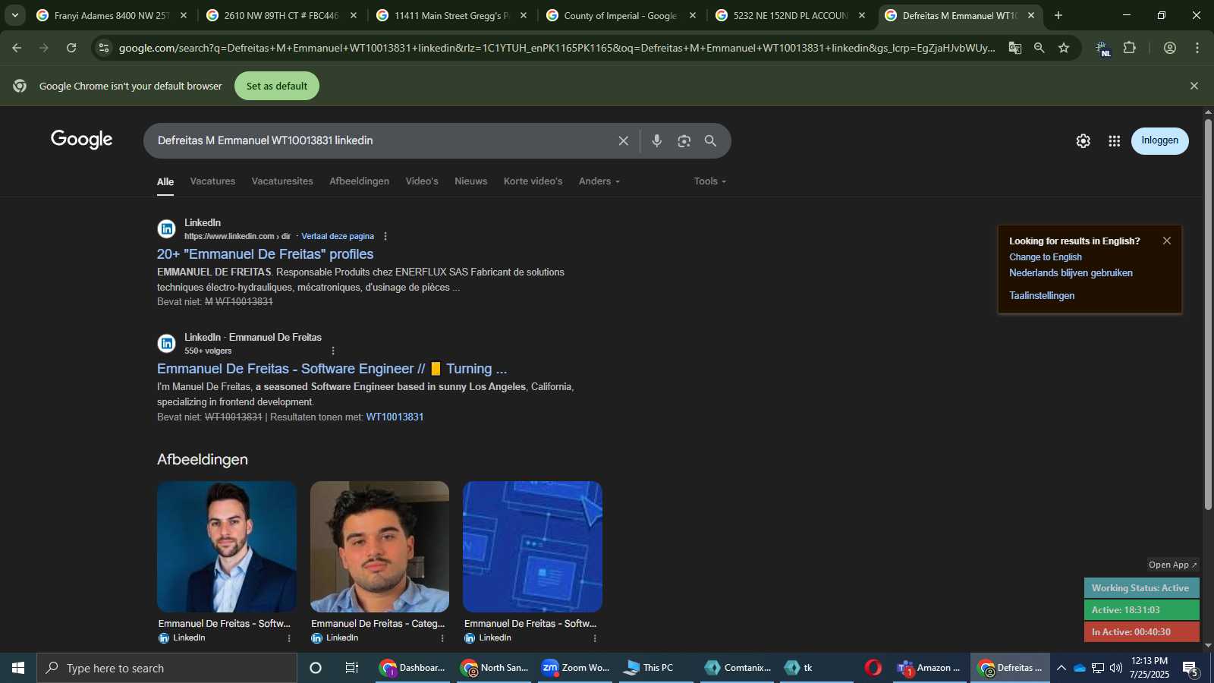Screen dimensions: 1214x683
Task: Open options for 20+ Emmanuel De Freitas result
Action: pyautogui.click(x=385, y=236)
